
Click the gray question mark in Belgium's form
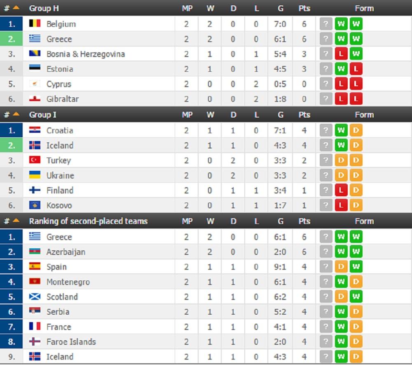coord(325,24)
